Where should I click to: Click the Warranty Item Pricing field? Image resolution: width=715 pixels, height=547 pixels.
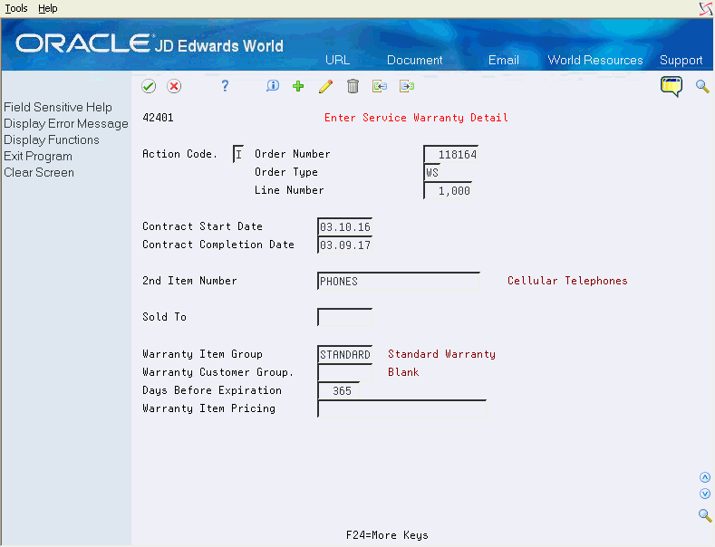[401, 408]
